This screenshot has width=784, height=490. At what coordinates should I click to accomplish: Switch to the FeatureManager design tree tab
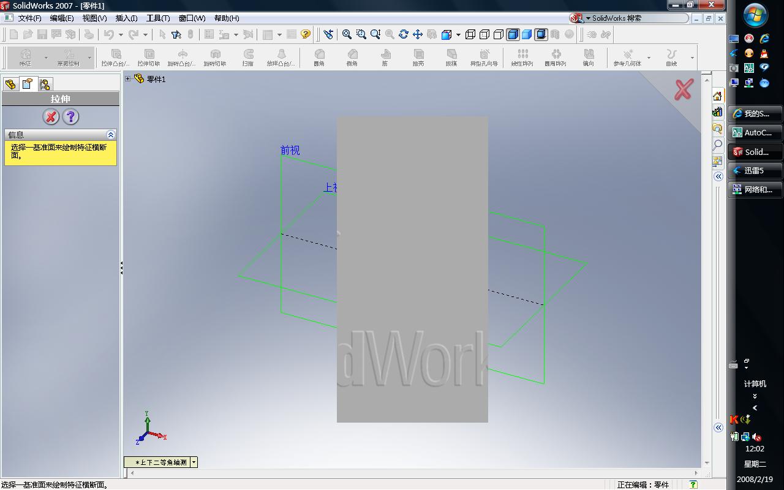10,84
